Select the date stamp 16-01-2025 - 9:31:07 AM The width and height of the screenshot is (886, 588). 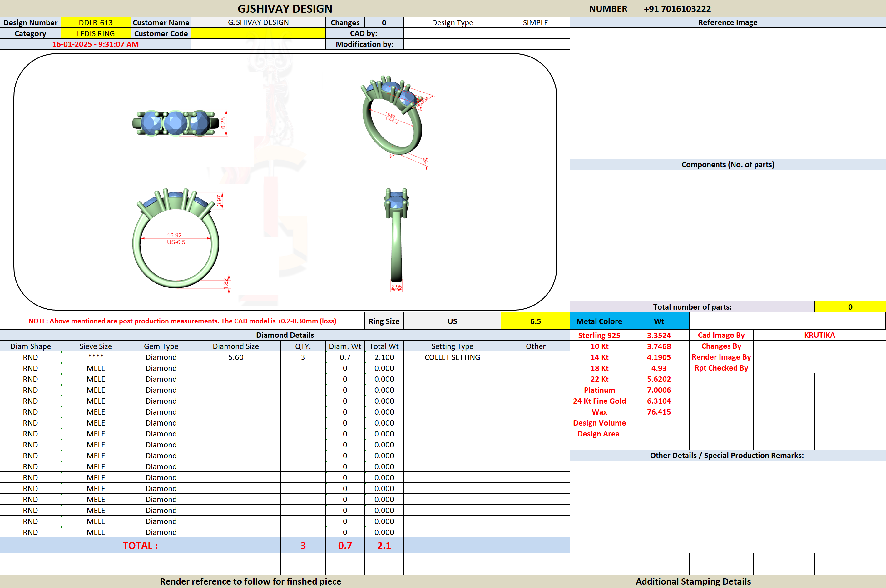(95, 44)
